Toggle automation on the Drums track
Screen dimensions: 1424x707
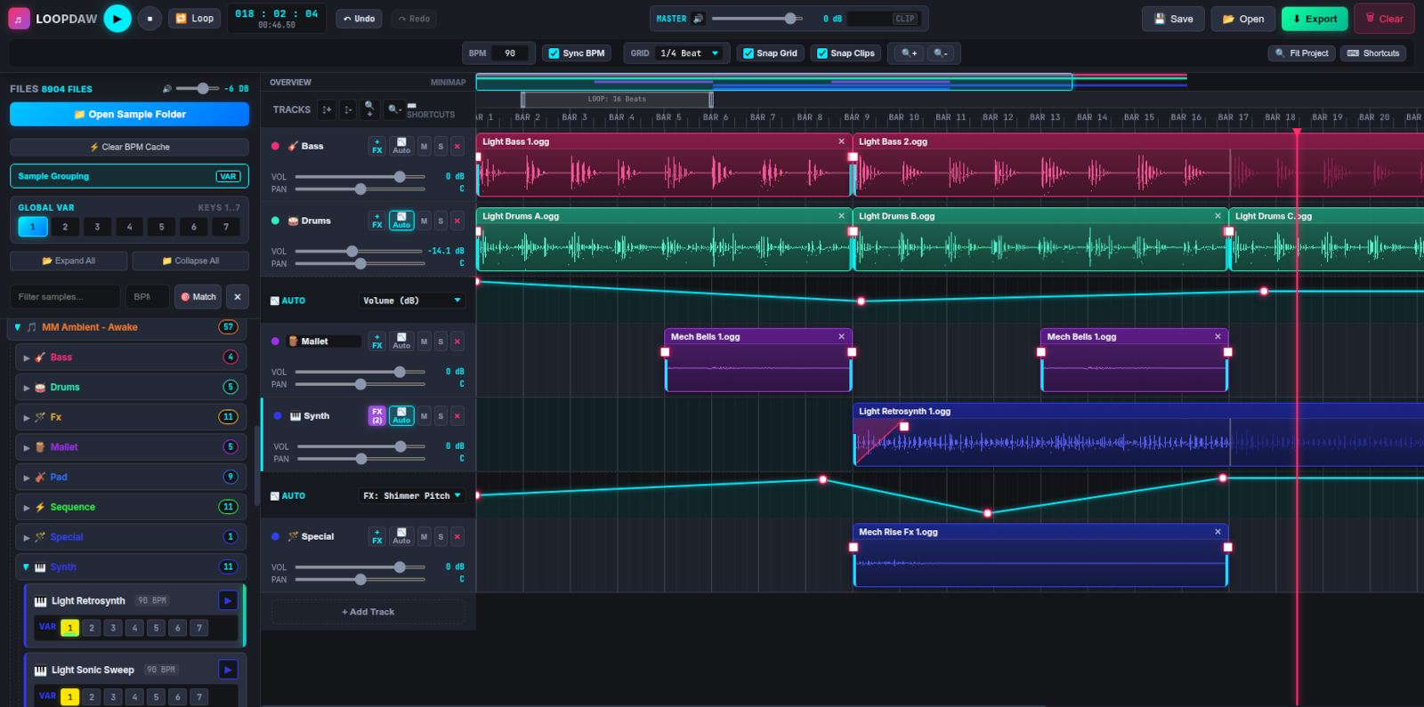[x=401, y=221]
